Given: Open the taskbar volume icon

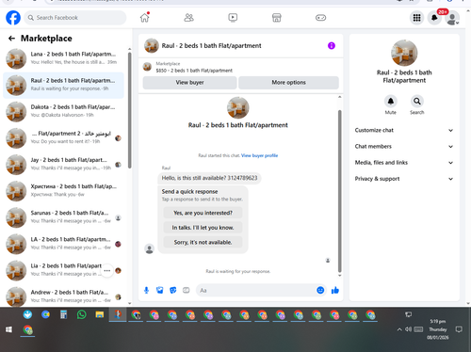Looking at the screenshot, I should click(x=408, y=329).
